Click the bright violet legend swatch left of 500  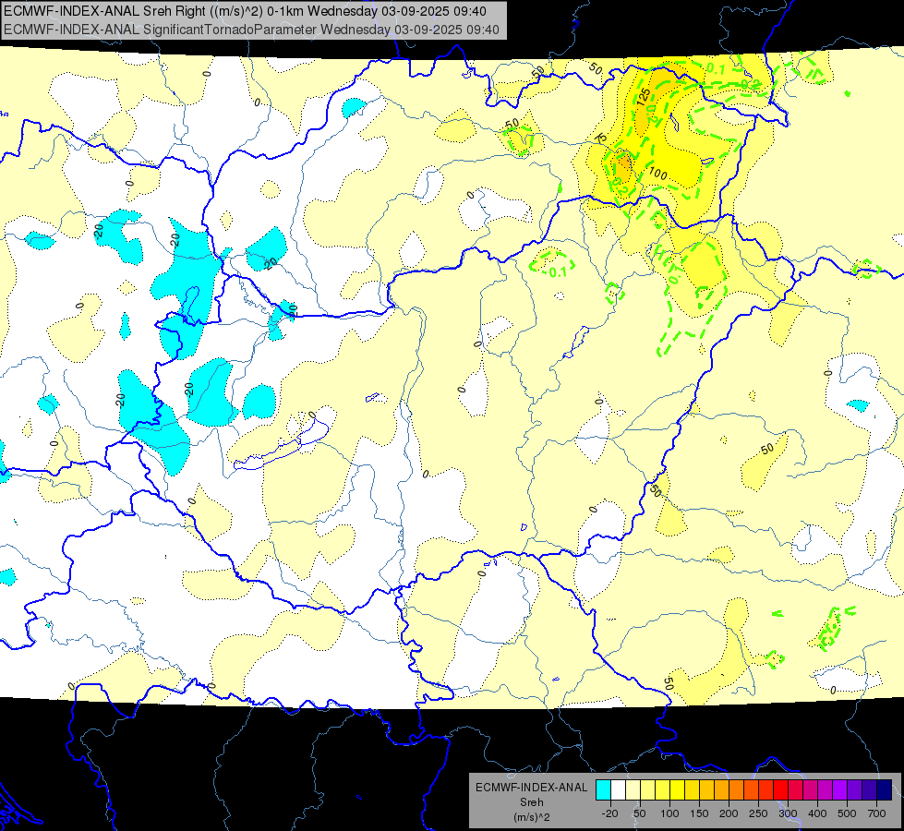coord(840,789)
